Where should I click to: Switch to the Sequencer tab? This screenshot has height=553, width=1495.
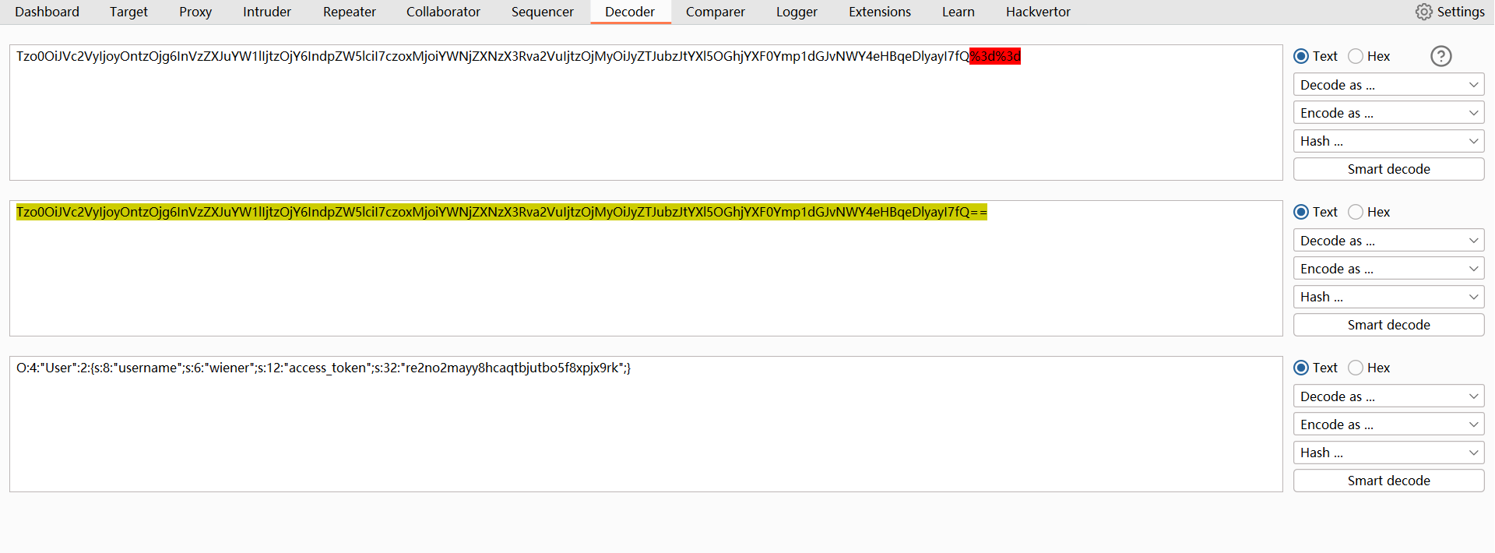click(543, 12)
